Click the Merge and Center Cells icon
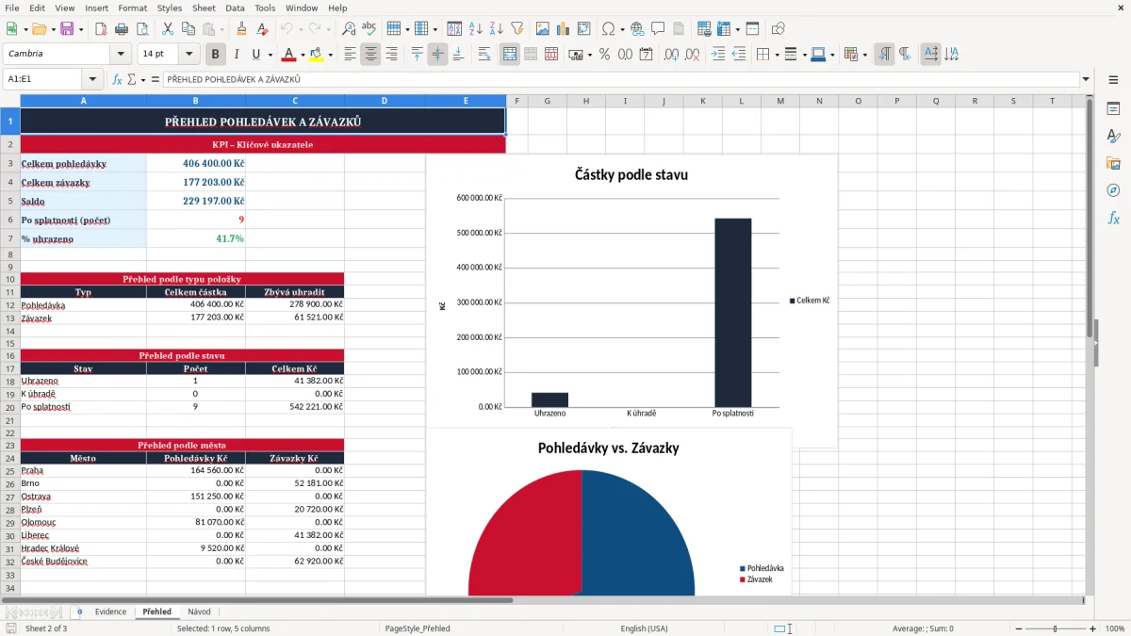Screen dimensions: 1131x636 [x=510, y=55]
